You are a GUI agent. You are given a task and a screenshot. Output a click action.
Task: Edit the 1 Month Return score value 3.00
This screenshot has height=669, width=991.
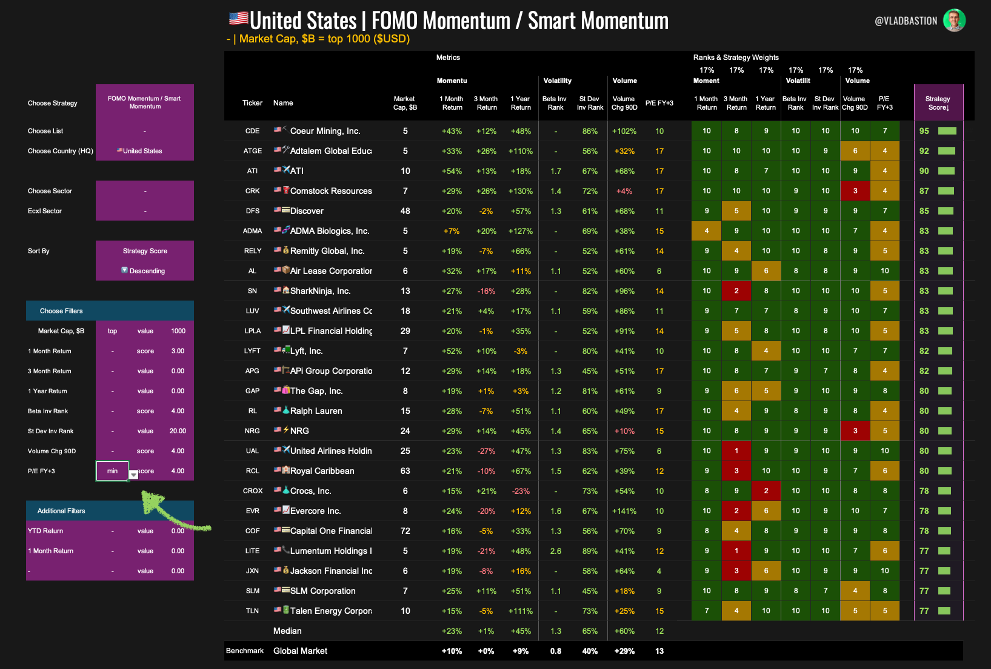click(178, 351)
